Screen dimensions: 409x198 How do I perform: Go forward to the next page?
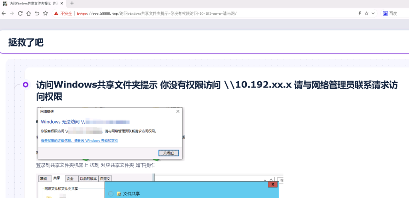[x=12, y=13]
